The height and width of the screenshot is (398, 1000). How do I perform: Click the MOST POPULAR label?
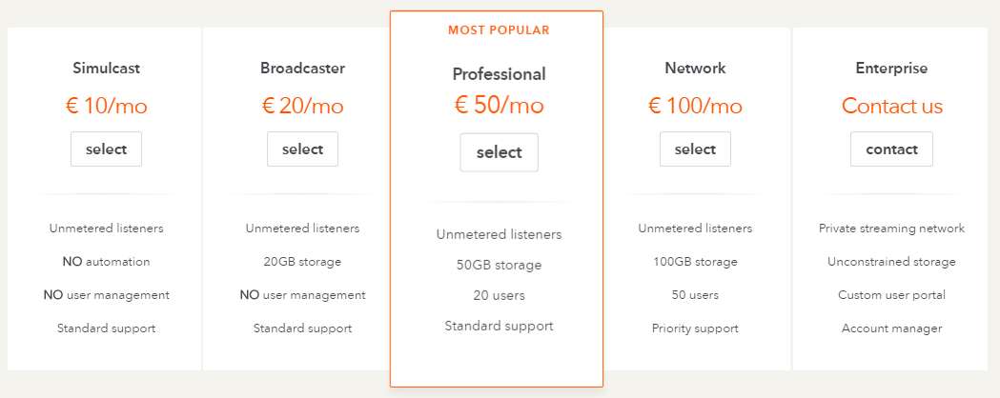click(499, 30)
